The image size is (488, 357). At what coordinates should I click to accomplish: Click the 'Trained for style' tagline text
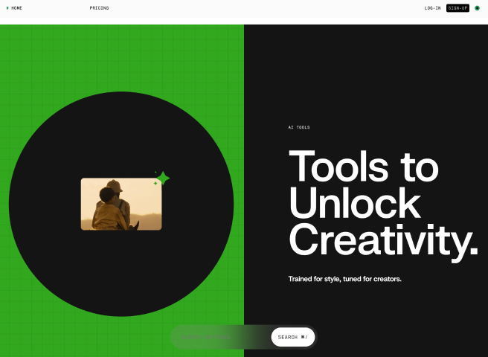point(344,279)
